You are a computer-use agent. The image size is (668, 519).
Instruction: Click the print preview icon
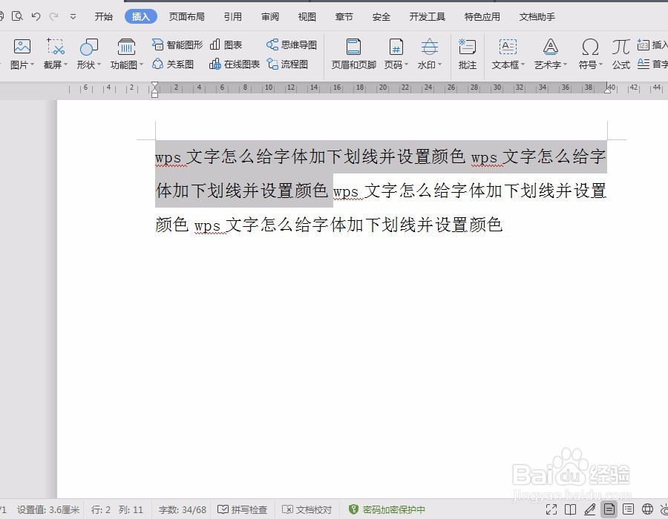click(18, 16)
